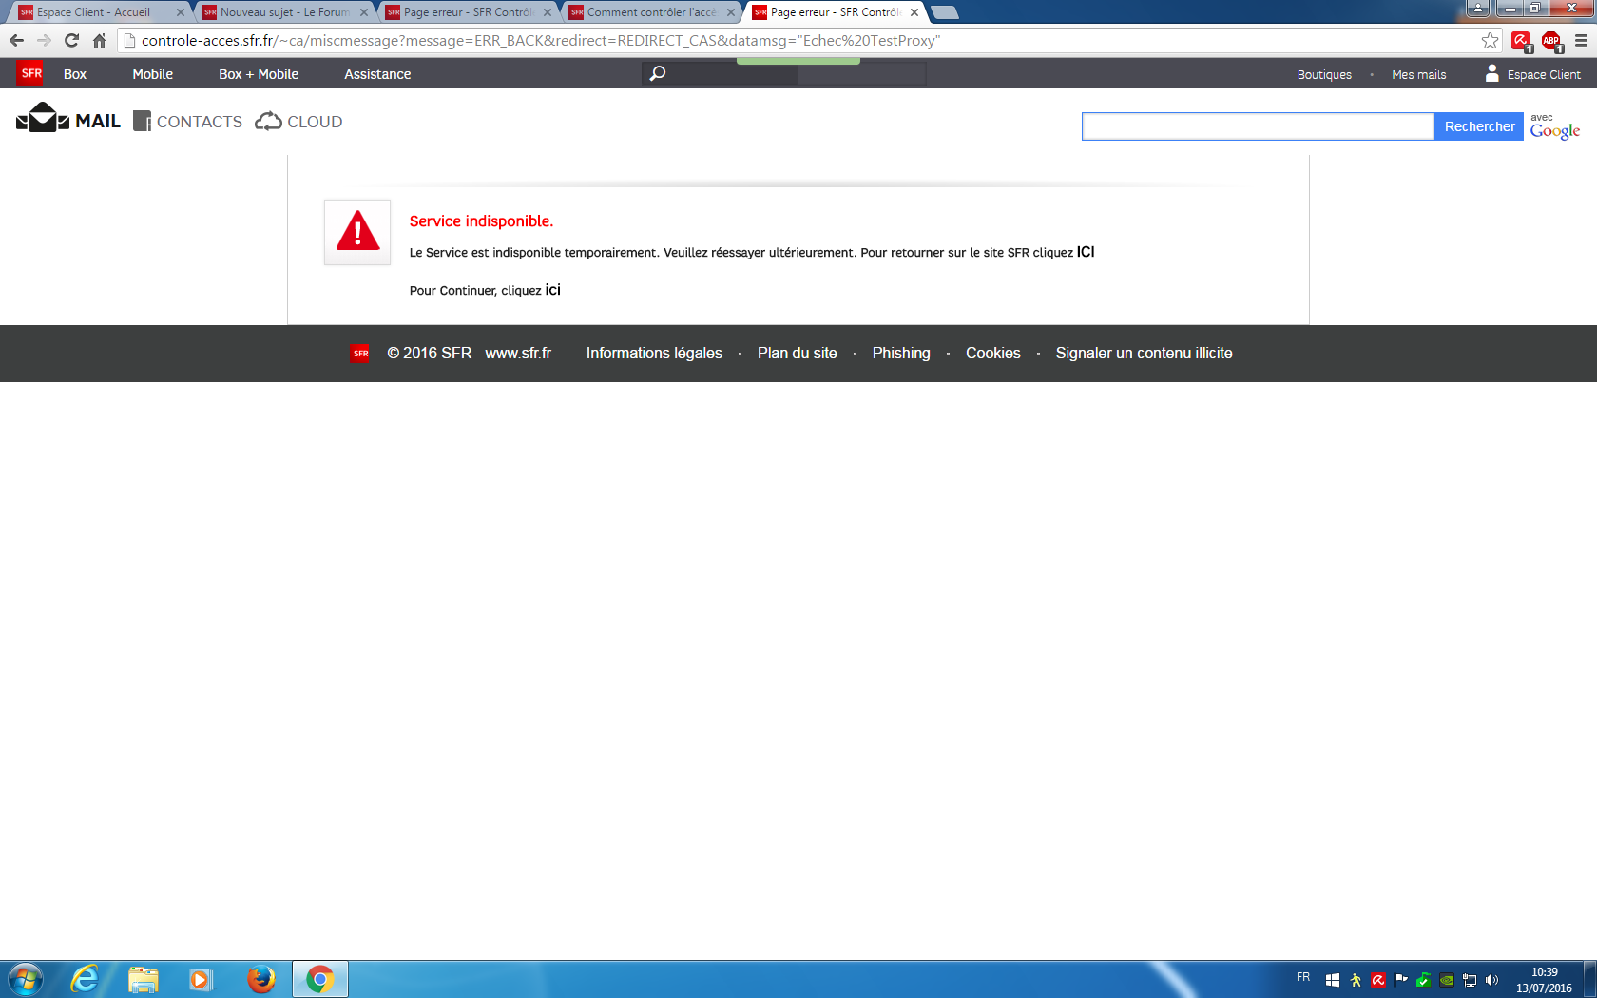Open the Adblock Plus extension

(x=1551, y=41)
